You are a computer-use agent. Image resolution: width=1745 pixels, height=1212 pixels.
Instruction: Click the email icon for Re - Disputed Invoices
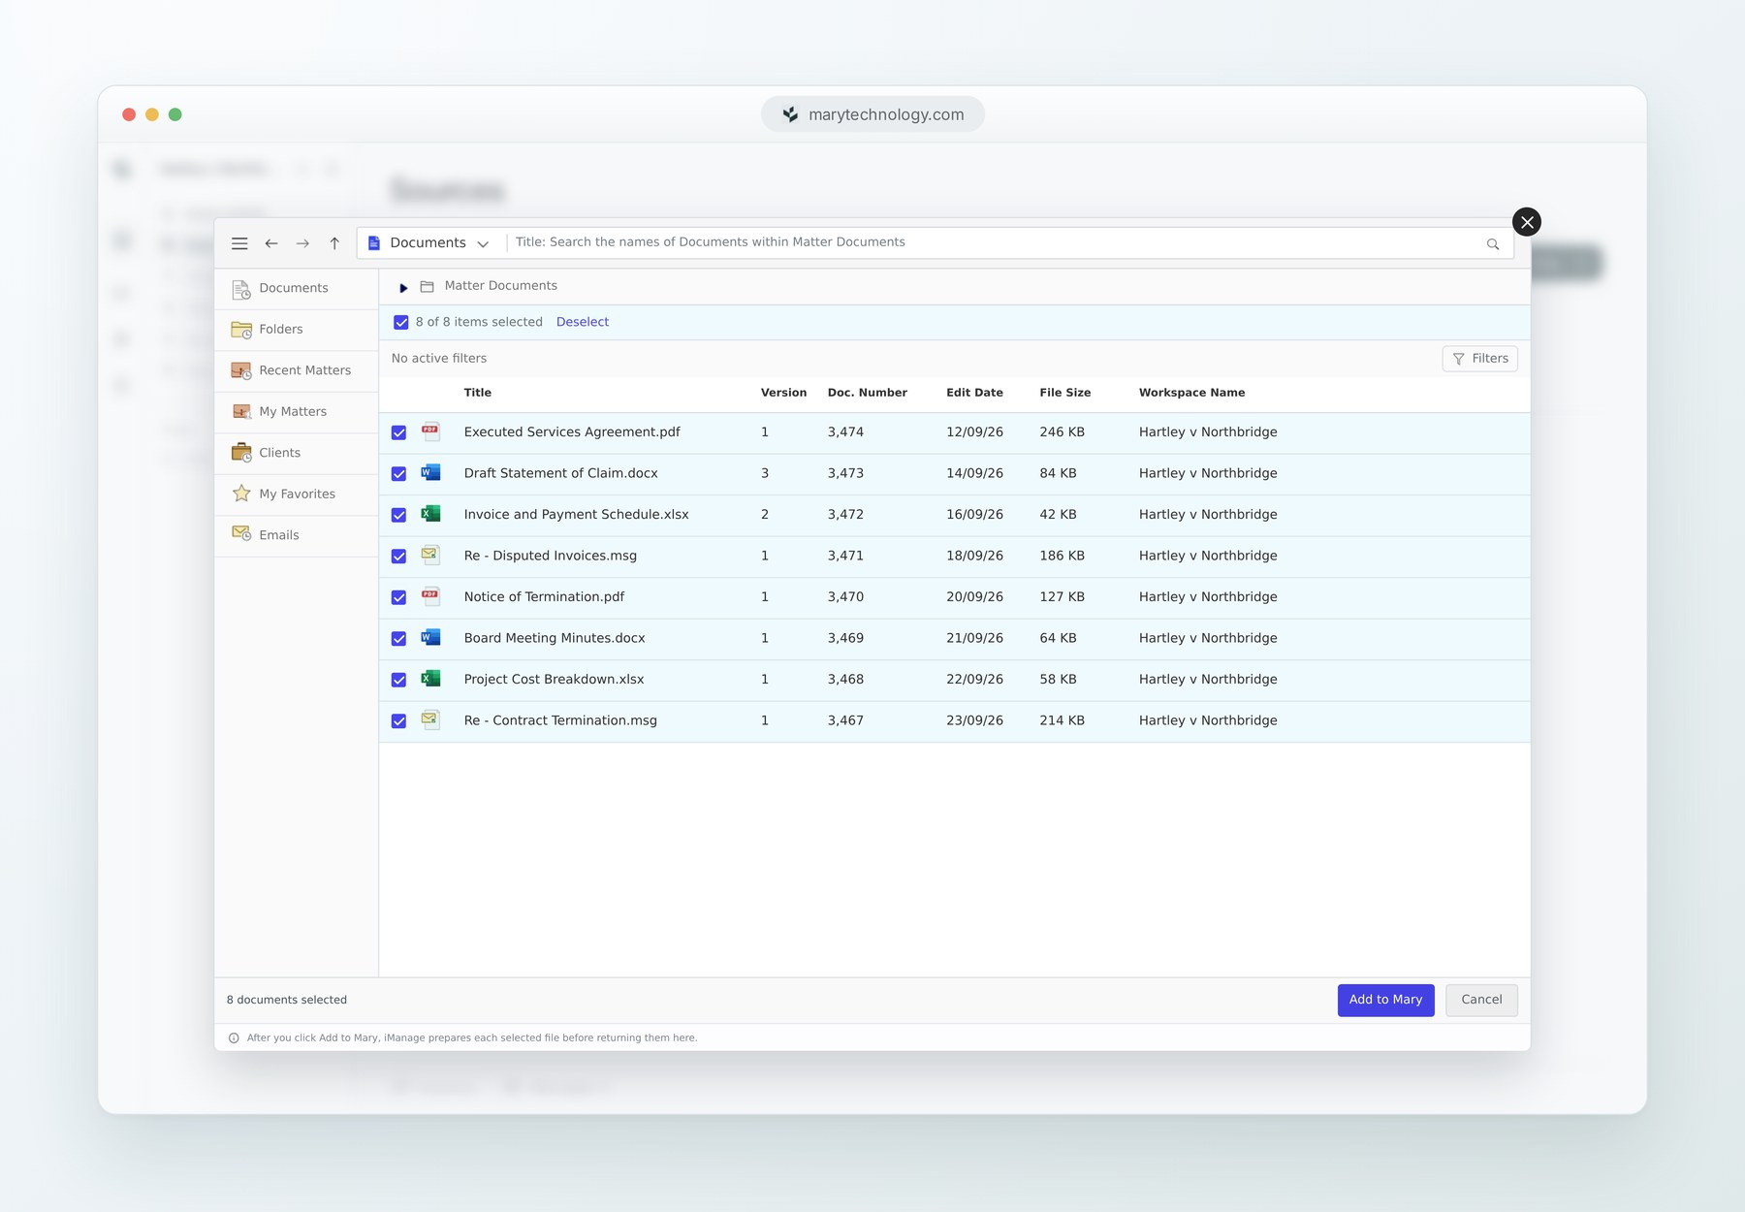click(x=430, y=556)
